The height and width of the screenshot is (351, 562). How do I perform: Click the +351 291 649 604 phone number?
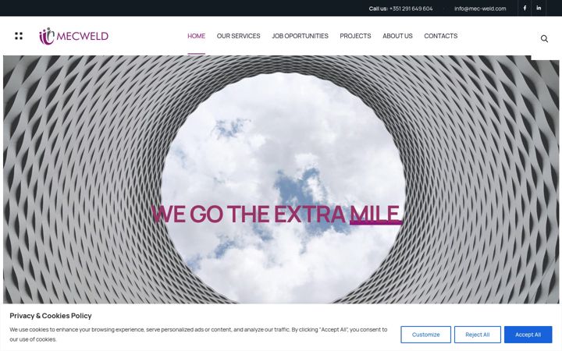click(x=411, y=9)
